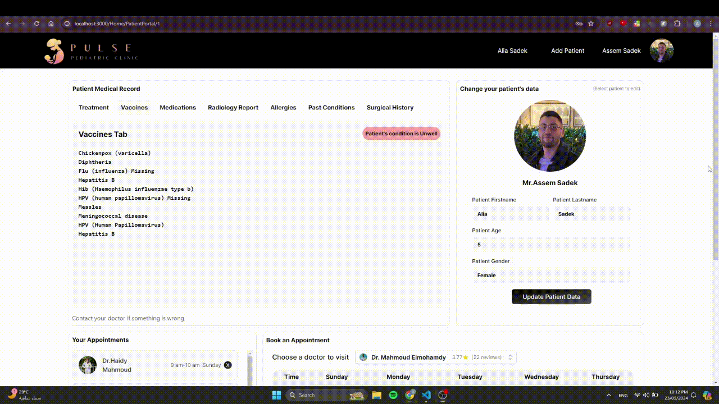The height and width of the screenshot is (404, 719).
Task: Switch to the Radiology Report tab
Action: (233, 107)
